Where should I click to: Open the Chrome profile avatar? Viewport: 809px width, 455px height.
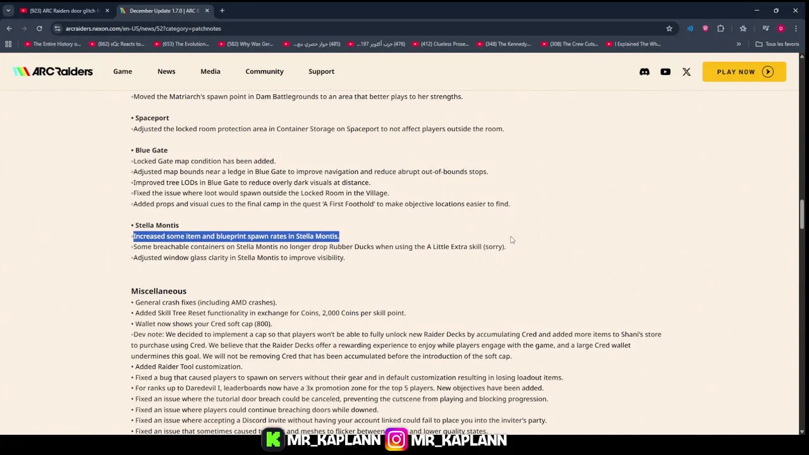(x=781, y=28)
